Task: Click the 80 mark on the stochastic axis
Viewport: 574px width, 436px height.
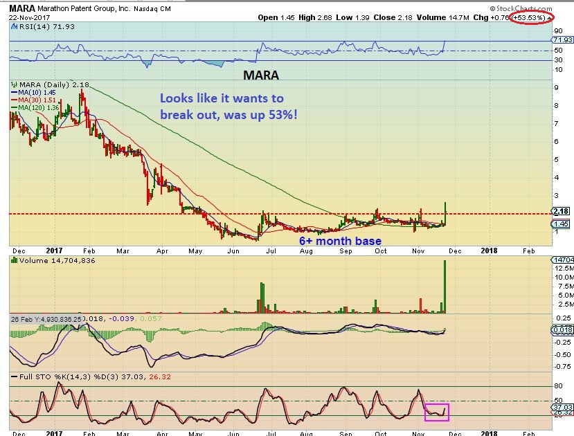Action: click(559, 386)
